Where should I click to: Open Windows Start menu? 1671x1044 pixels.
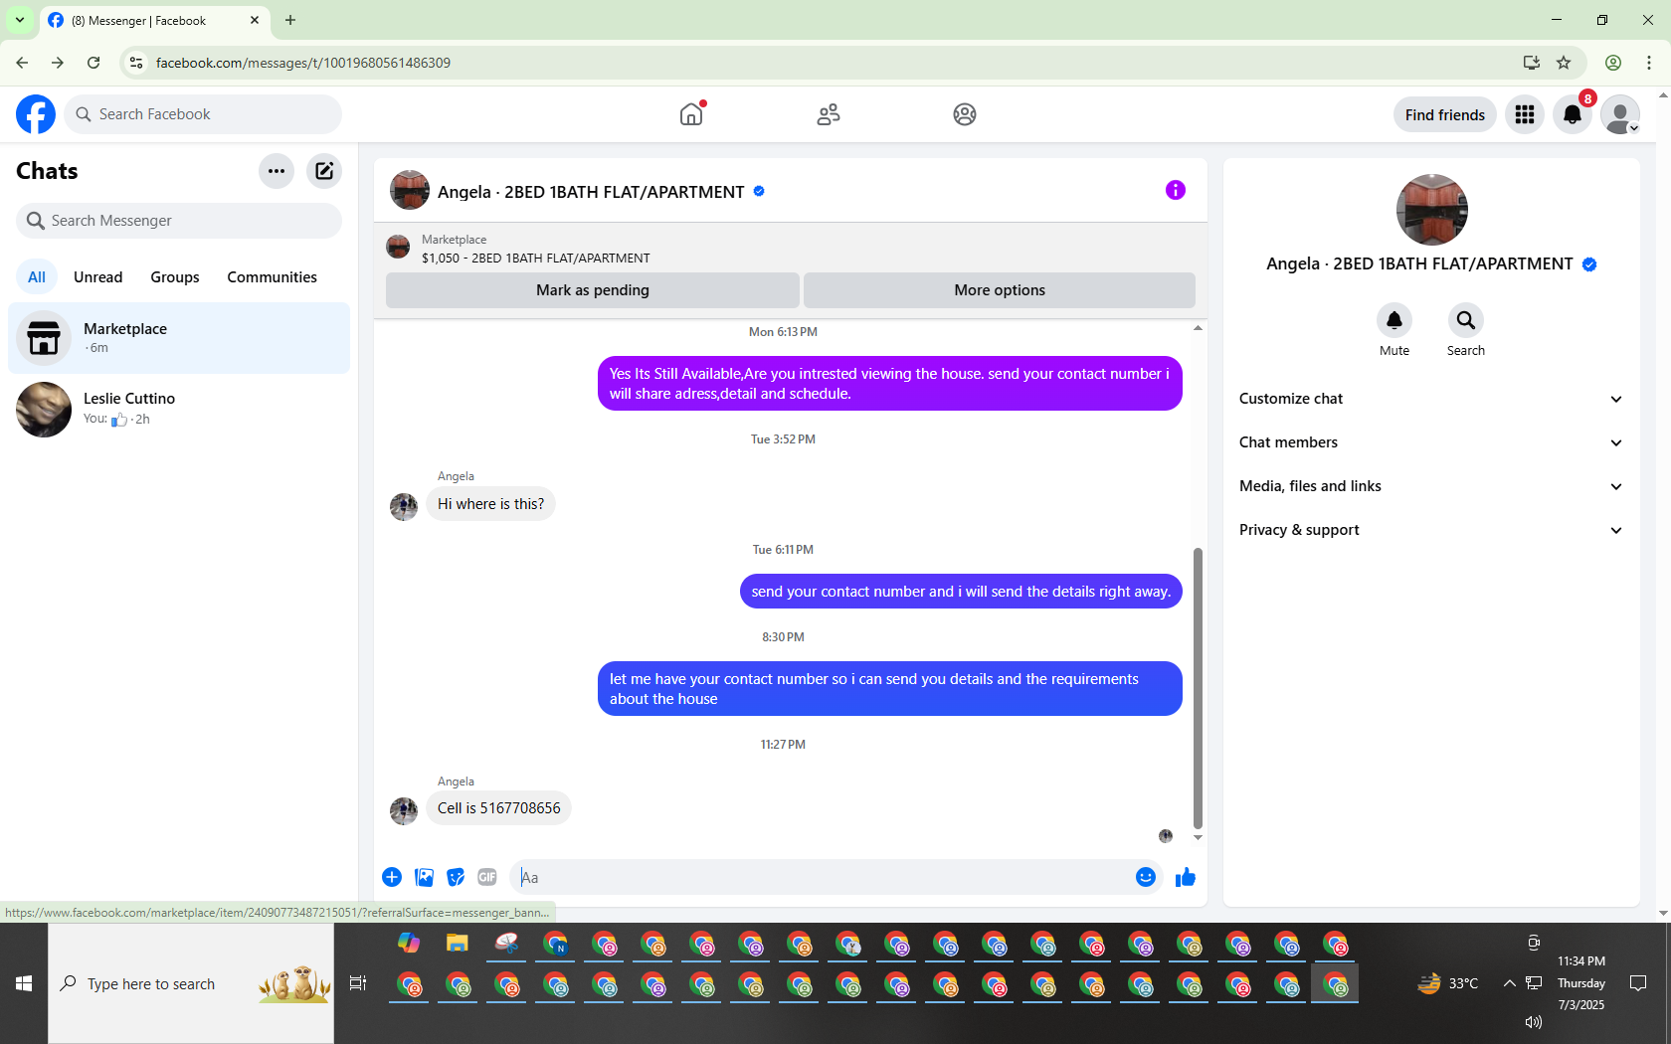pos(24,983)
